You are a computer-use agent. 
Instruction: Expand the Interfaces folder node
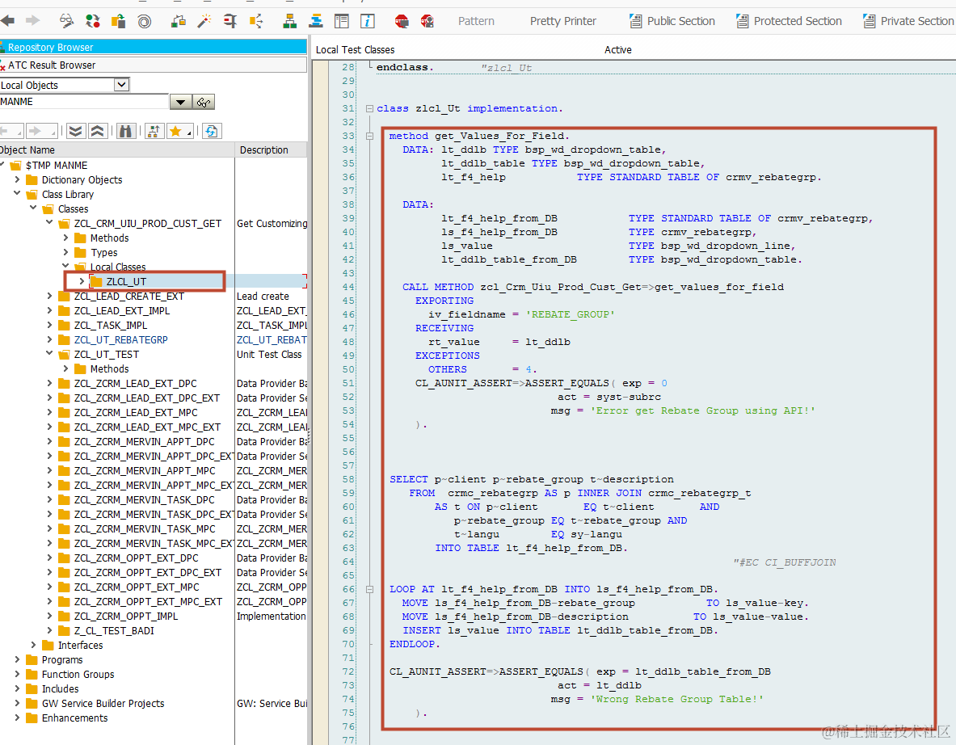pyautogui.click(x=33, y=645)
